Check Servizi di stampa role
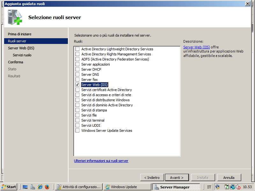The height and width of the screenshot is (191, 255). [x=77, y=110]
